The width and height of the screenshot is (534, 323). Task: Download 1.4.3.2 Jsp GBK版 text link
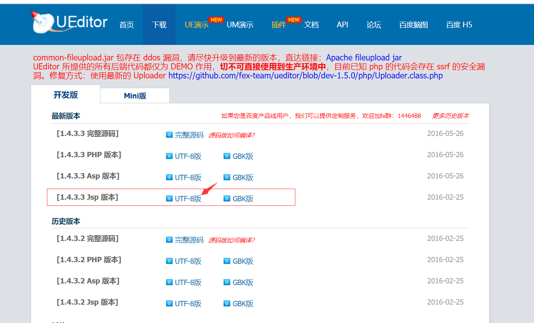(243, 304)
